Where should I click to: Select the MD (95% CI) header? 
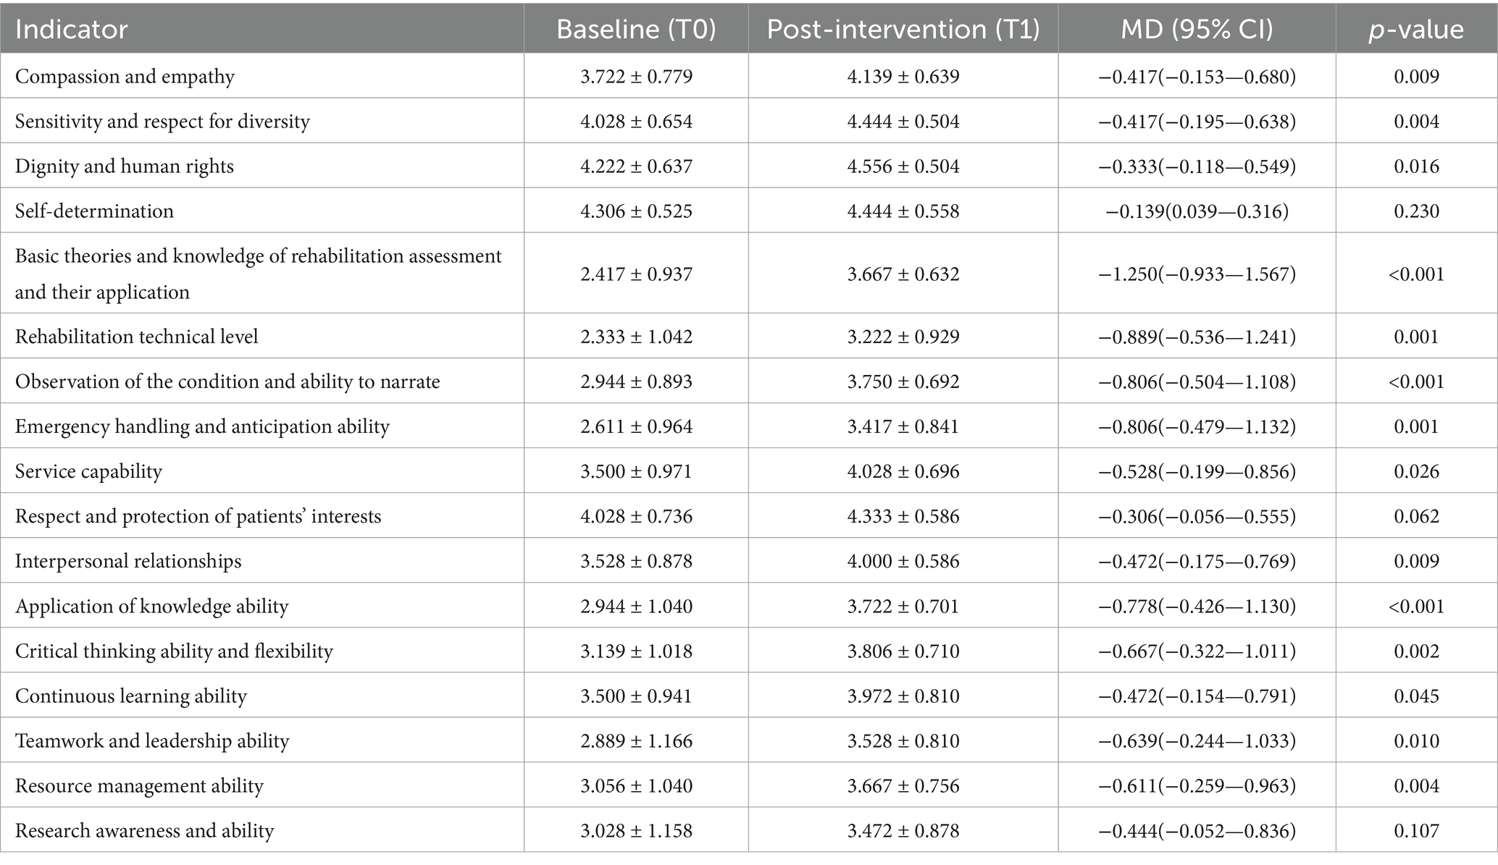point(1197,29)
